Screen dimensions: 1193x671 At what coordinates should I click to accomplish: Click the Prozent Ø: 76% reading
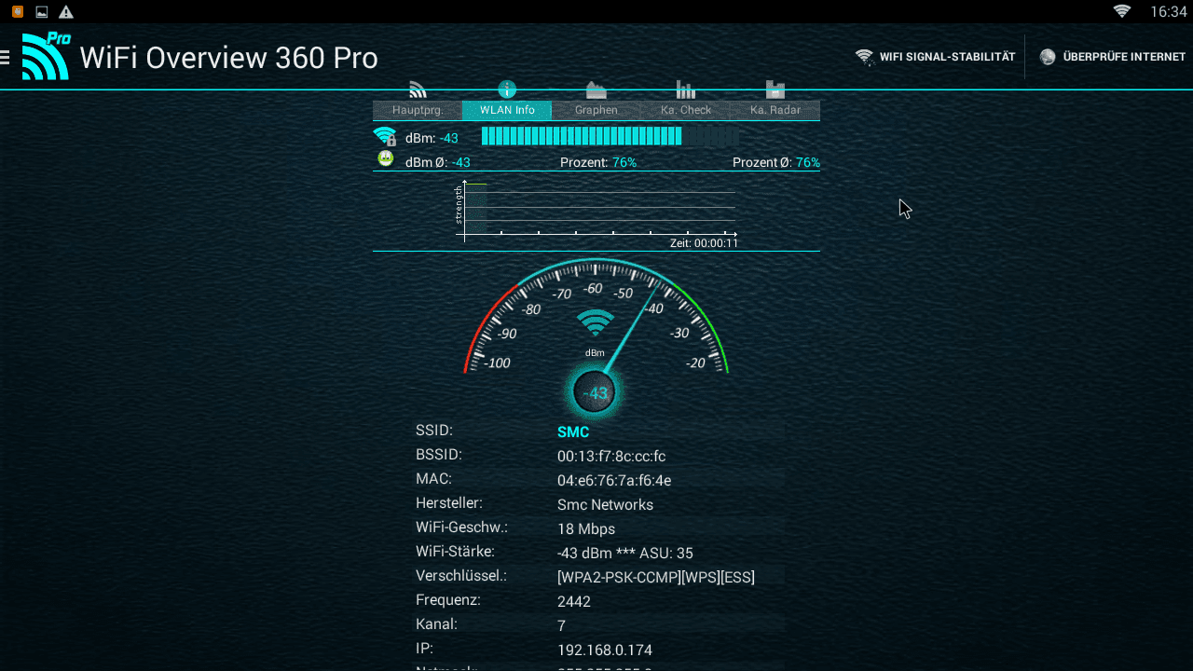pyautogui.click(x=776, y=162)
